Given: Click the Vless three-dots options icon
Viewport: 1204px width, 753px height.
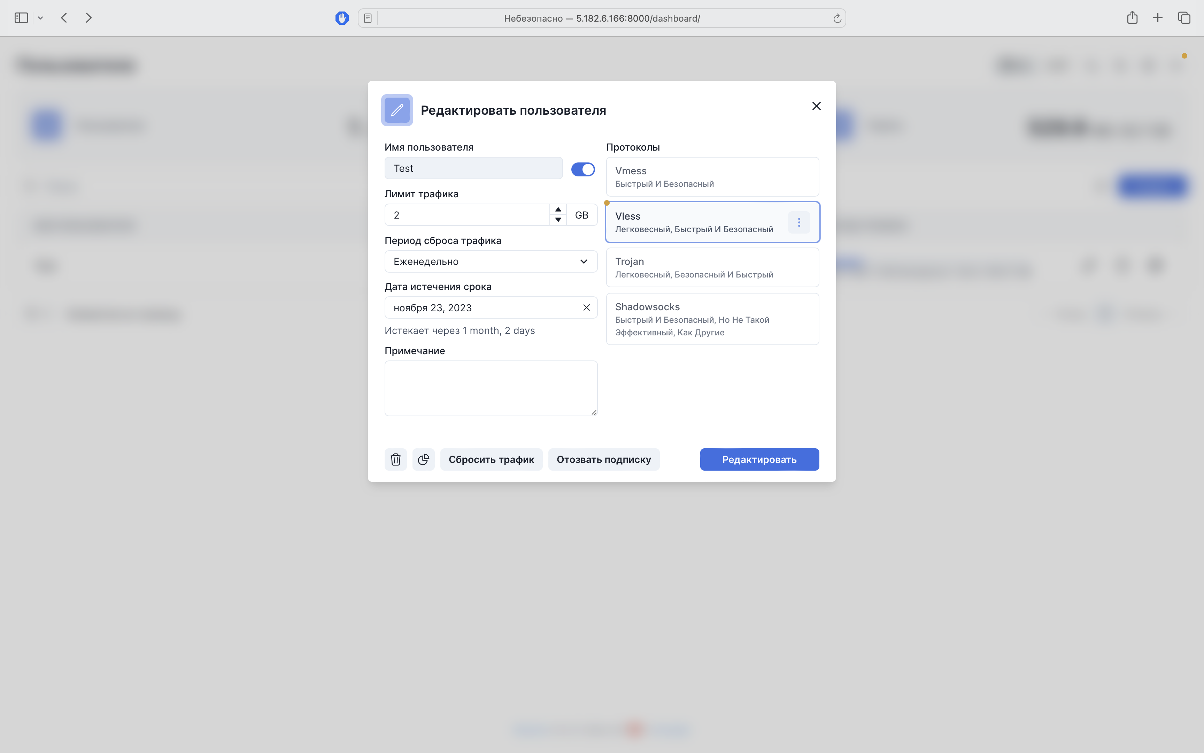Looking at the screenshot, I should coord(799,223).
